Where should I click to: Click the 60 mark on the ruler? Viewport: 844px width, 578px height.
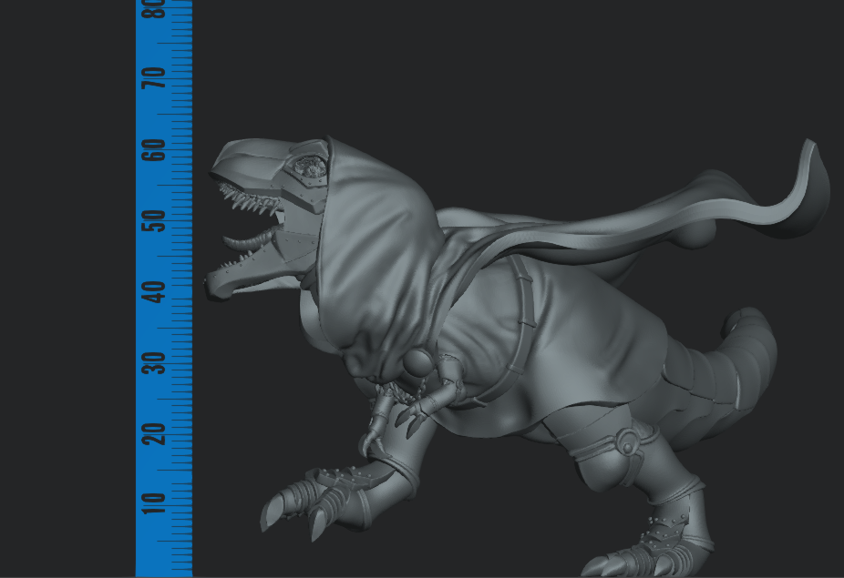click(153, 150)
